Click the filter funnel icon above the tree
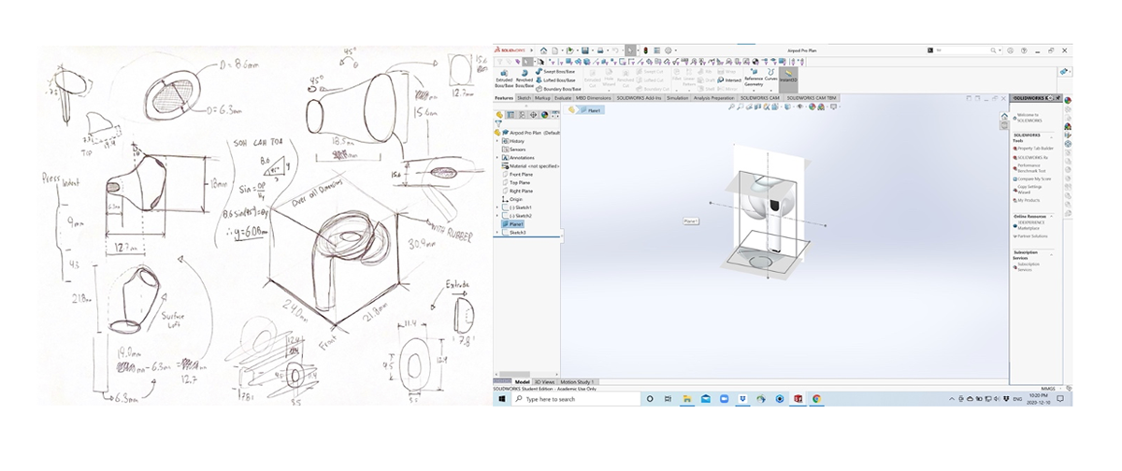Screen dimensions: 1122x471 point(498,123)
